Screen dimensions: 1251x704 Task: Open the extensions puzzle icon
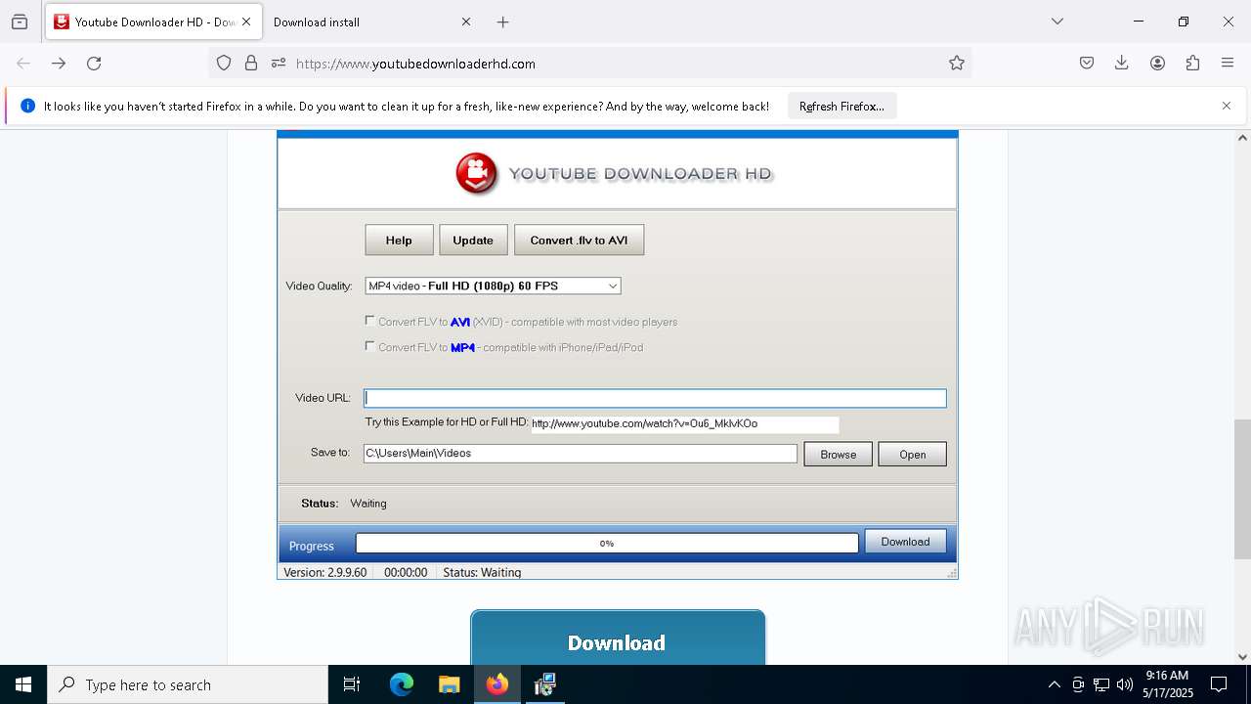(x=1192, y=63)
